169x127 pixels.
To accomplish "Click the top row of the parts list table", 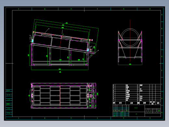I will pyautogui.click(x=137, y=85).
